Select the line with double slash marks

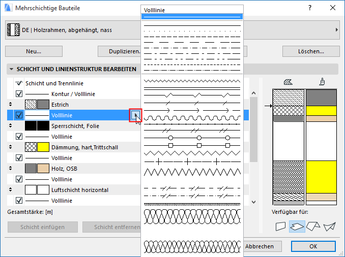192,131
